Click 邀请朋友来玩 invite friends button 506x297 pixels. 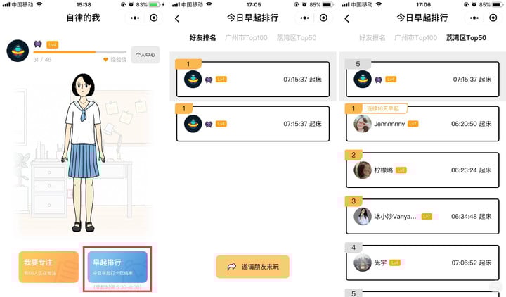(253, 267)
